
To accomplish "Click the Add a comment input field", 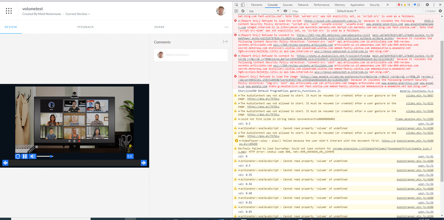I will [191, 55].
